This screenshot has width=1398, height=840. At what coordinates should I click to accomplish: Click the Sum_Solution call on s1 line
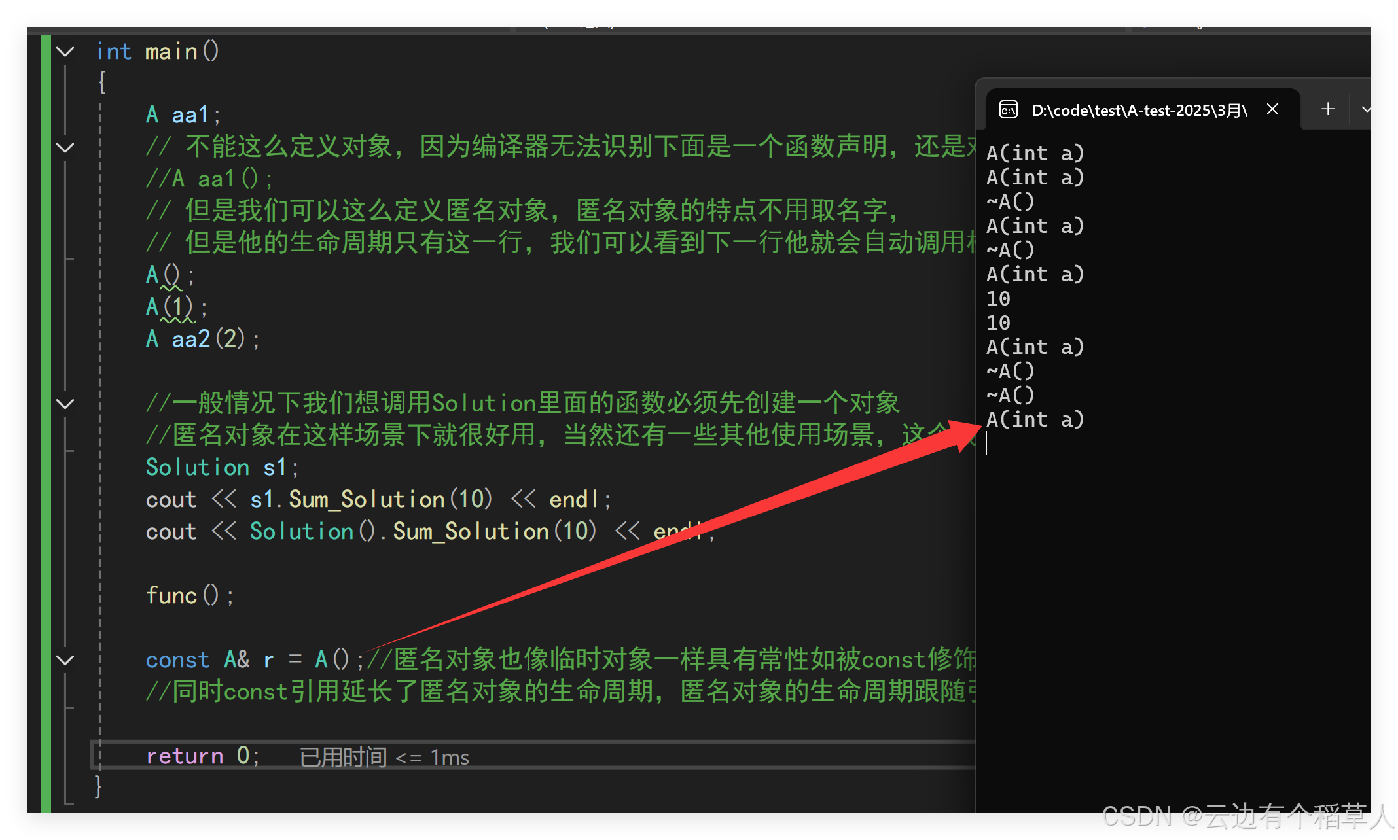coord(367,500)
